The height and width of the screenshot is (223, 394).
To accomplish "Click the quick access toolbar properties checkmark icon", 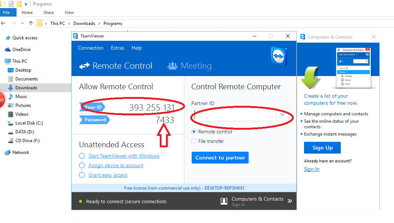I will (11, 4).
